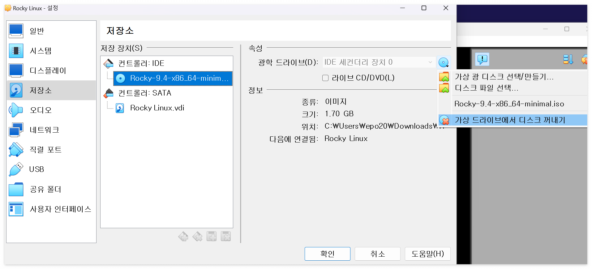Open the 일반 settings category
592x269 pixels.
coord(51,31)
